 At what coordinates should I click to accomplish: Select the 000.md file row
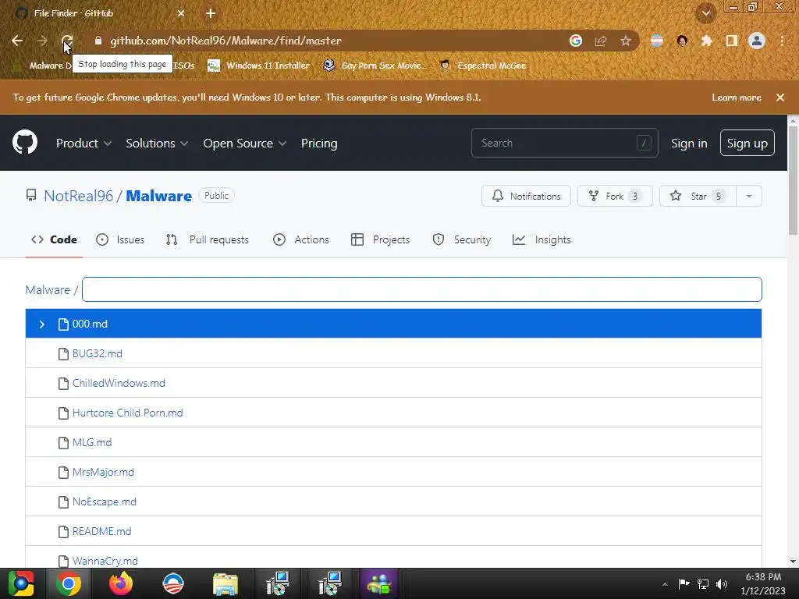(x=393, y=324)
